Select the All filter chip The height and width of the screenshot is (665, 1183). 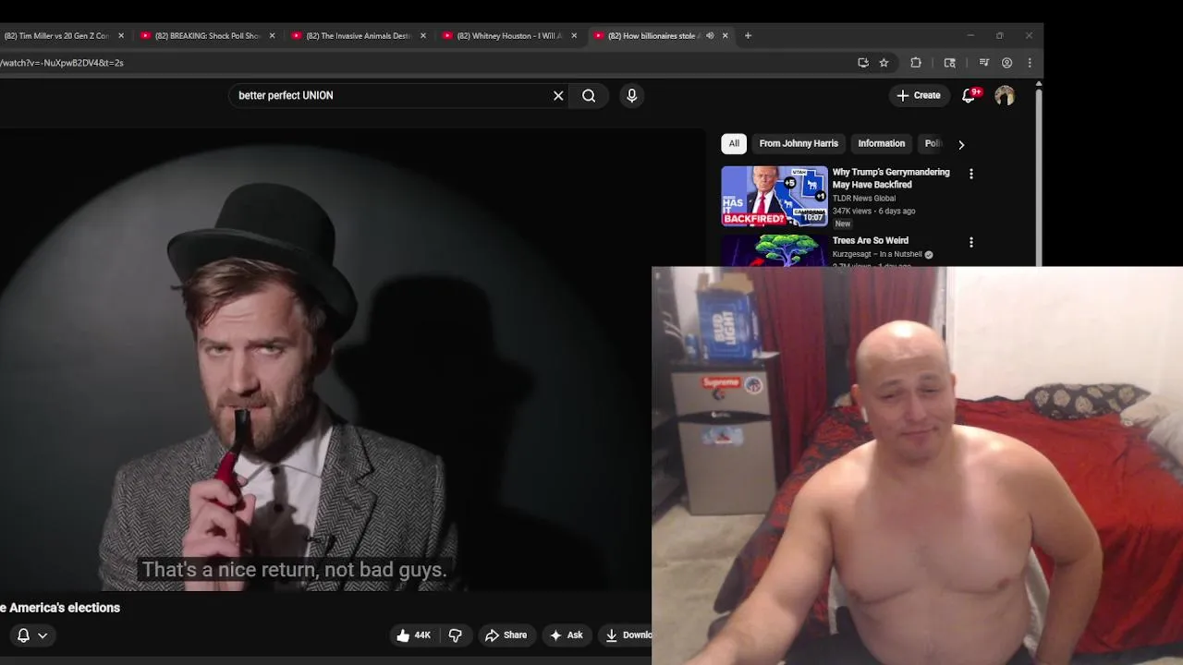tap(734, 143)
